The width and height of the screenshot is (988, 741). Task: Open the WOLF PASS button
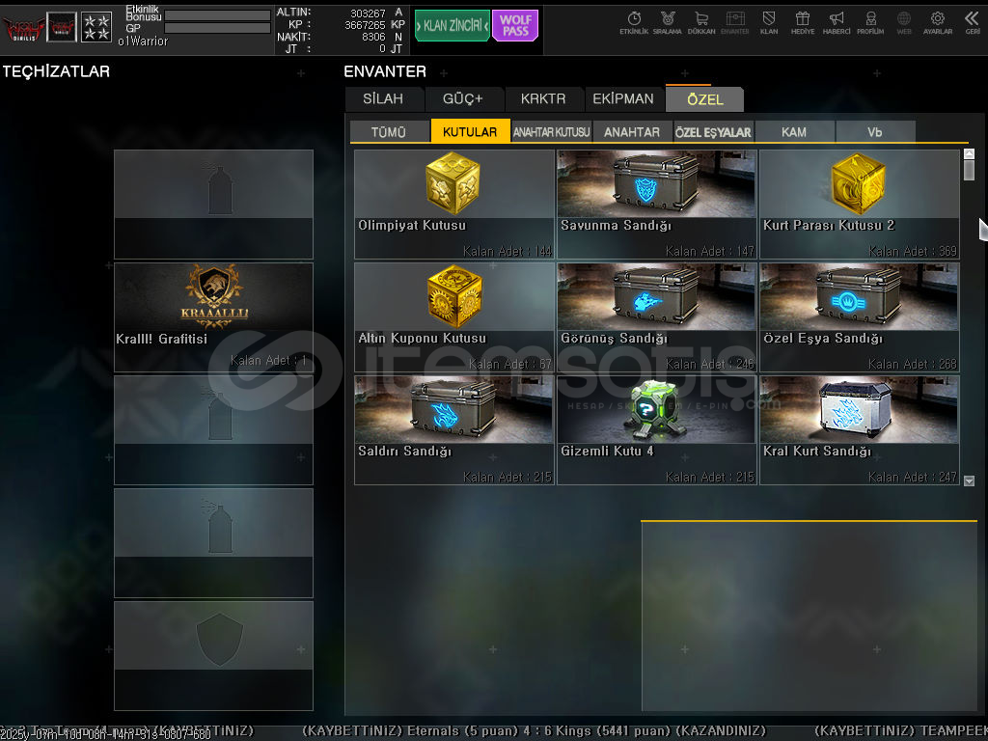pos(515,26)
